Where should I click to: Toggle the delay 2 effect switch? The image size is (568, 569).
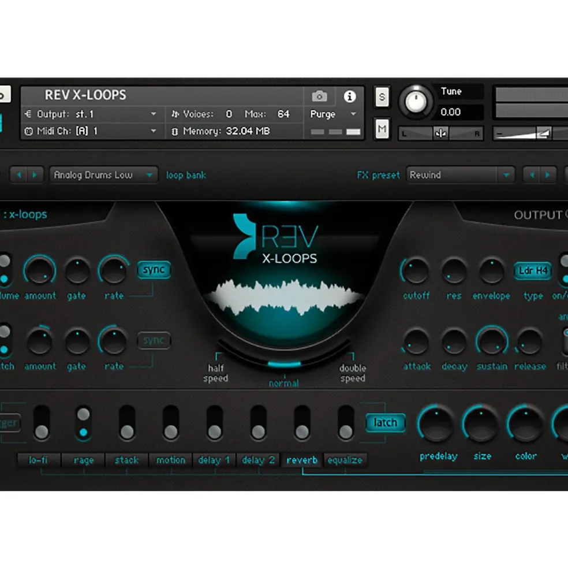pos(258,423)
